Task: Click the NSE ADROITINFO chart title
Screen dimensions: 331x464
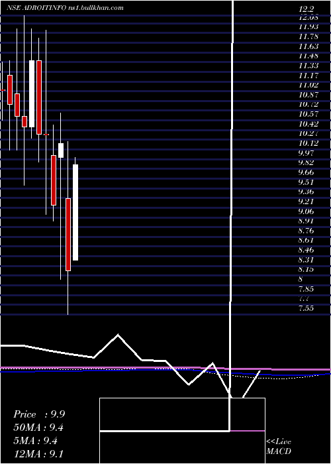Action: coord(65,8)
